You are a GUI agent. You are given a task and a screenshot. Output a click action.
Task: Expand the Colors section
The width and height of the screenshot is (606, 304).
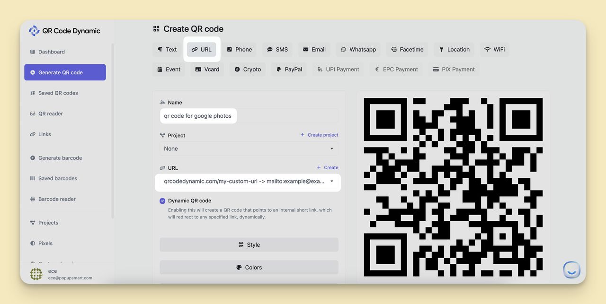[249, 268]
